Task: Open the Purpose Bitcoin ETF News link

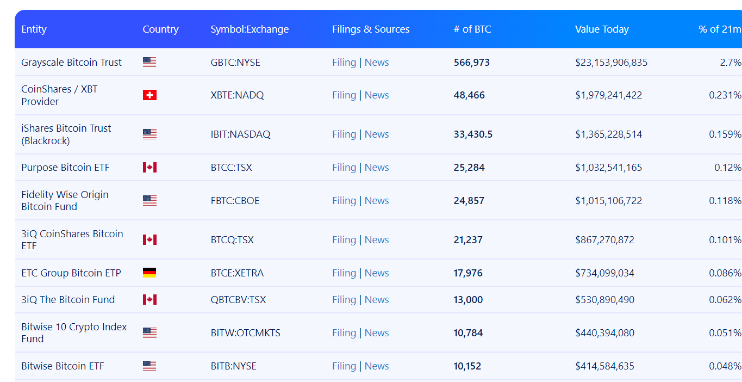Action: (377, 168)
